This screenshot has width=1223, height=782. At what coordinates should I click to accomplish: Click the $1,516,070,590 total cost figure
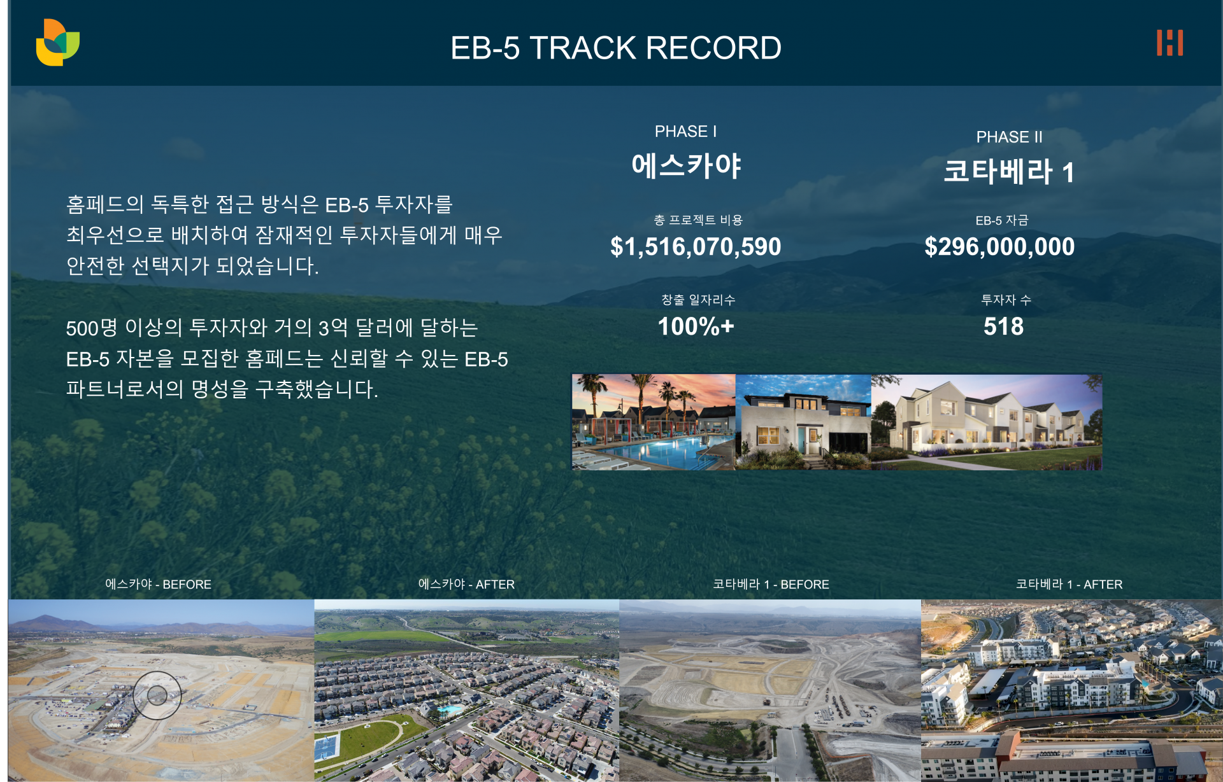[696, 247]
